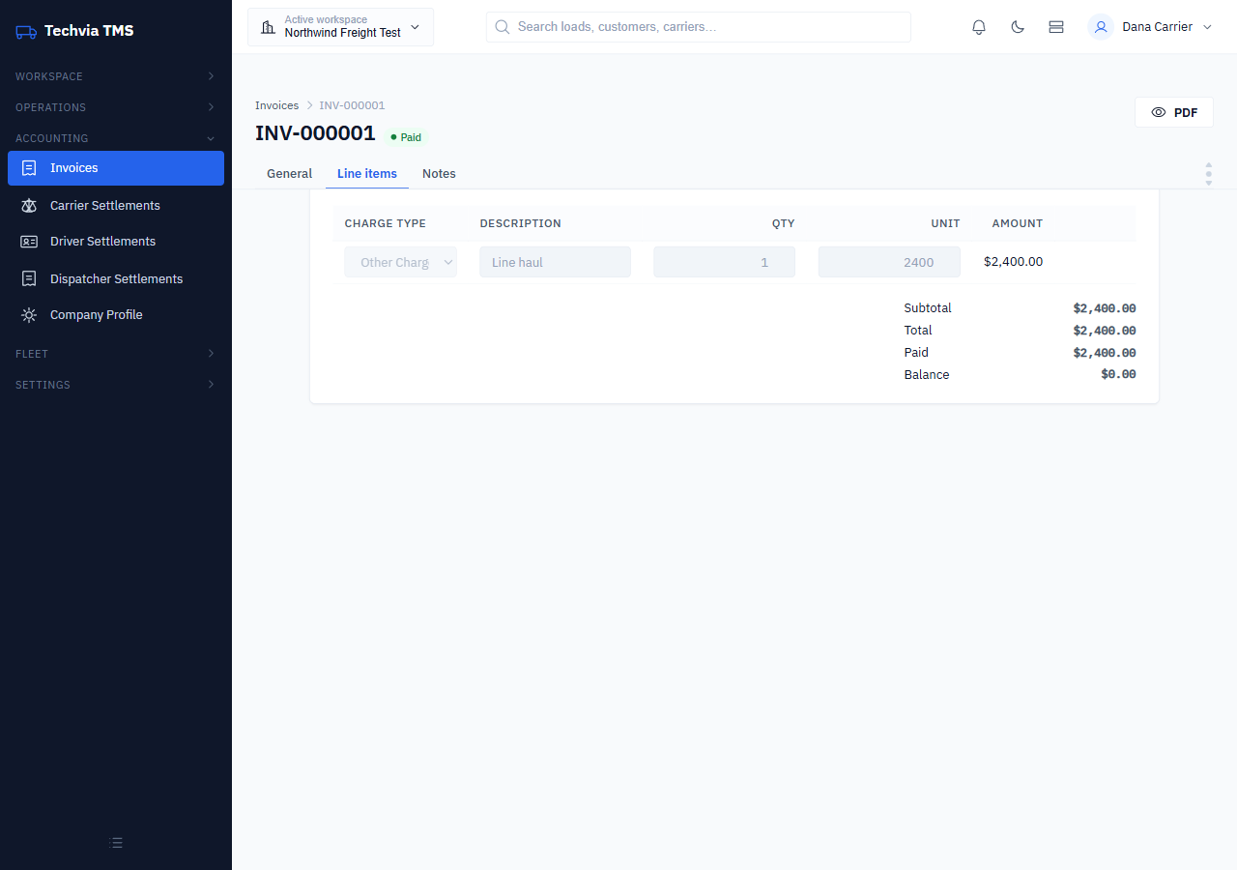Click the Unit column header

click(x=945, y=223)
